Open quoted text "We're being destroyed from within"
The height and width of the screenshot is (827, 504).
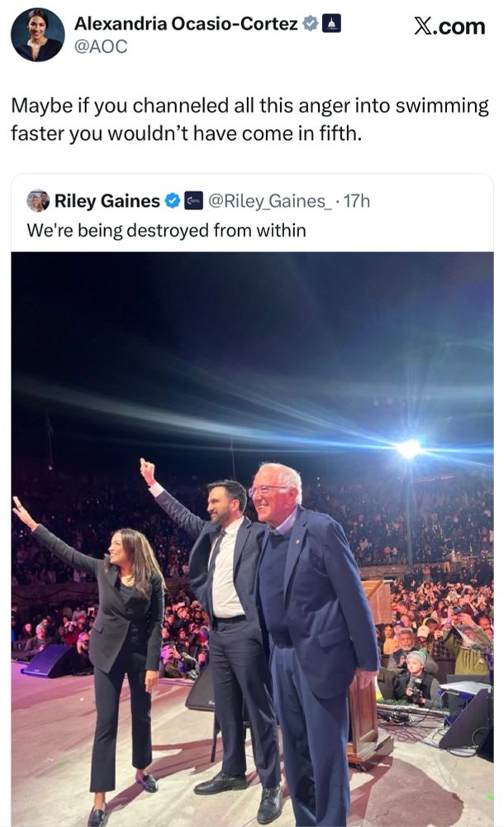pos(166,230)
